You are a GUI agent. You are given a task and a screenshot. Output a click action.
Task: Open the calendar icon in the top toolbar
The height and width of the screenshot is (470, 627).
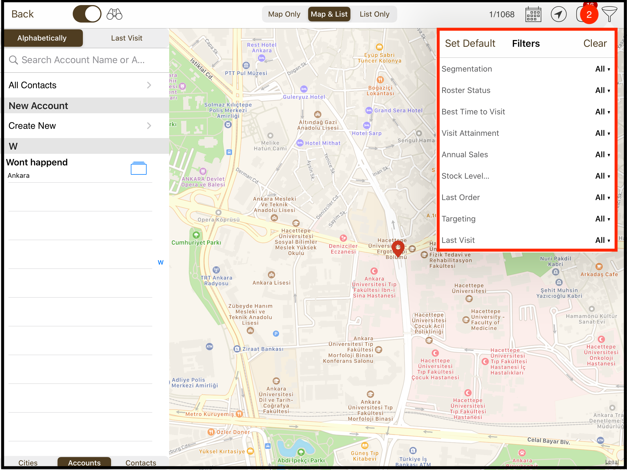(533, 14)
